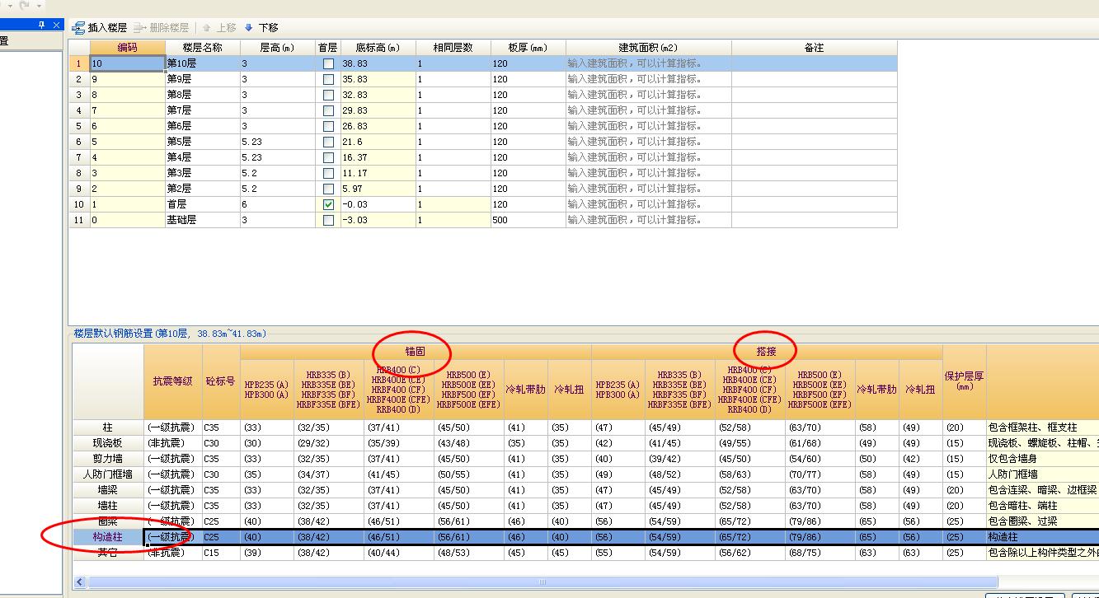
Task: Click the 楼层名称 column header
Action: [202, 48]
